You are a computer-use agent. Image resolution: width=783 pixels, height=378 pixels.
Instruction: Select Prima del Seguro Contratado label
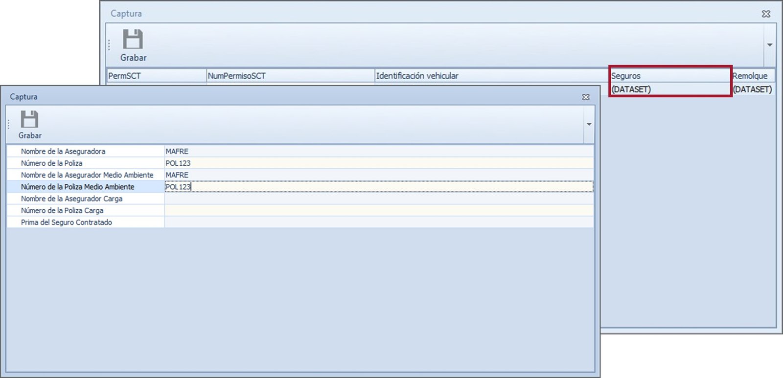[x=66, y=222]
